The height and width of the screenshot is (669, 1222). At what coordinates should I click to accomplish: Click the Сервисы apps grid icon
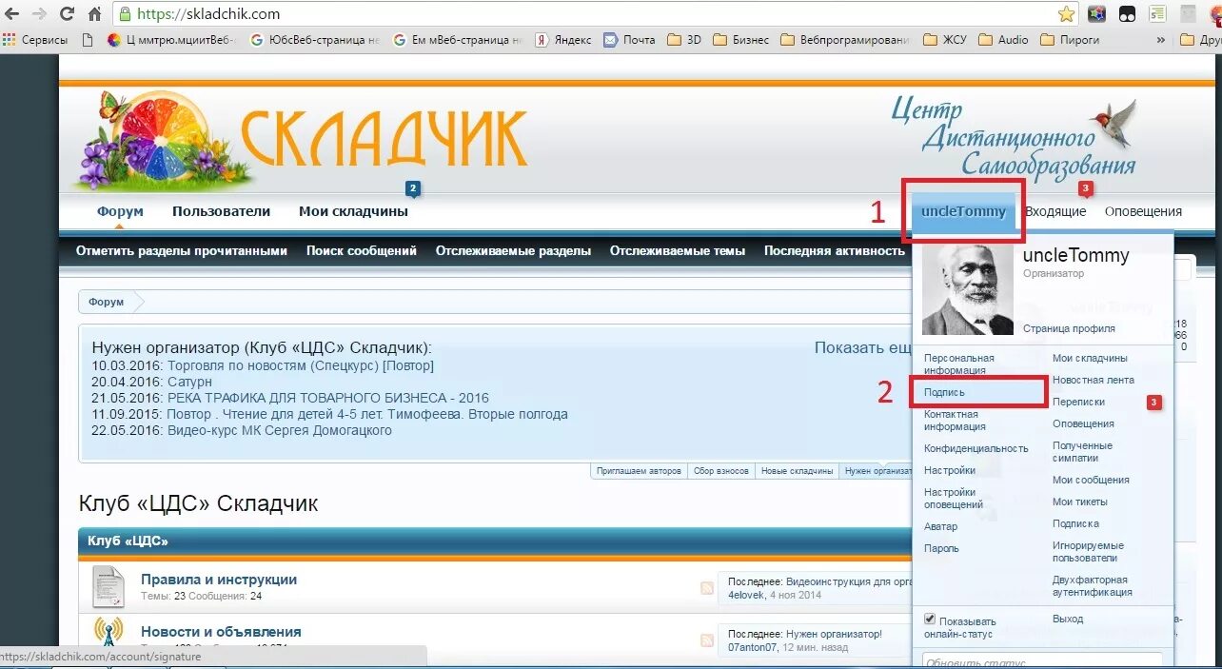point(9,40)
